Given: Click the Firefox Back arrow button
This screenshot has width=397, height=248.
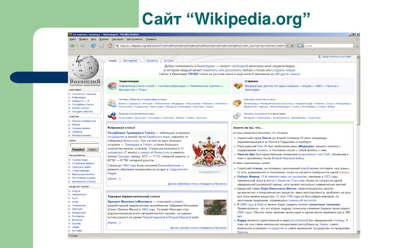Looking at the screenshot, I should (72, 46).
